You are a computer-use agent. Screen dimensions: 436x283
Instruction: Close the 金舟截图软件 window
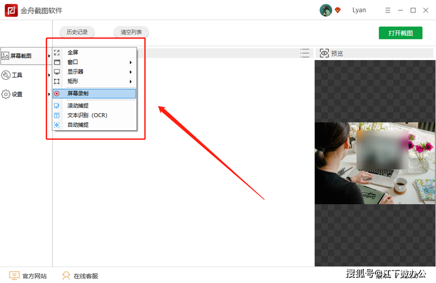pos(426,10)
